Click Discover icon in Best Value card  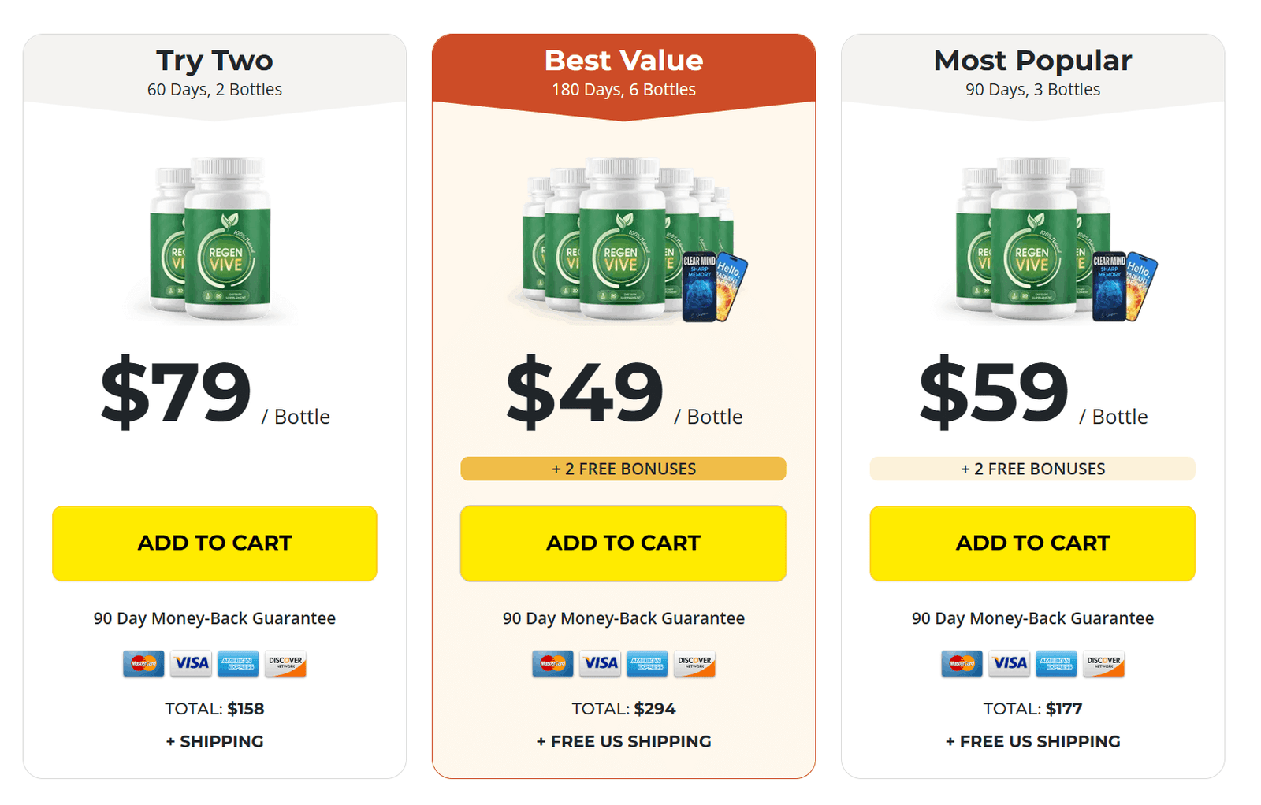(694, 664)
